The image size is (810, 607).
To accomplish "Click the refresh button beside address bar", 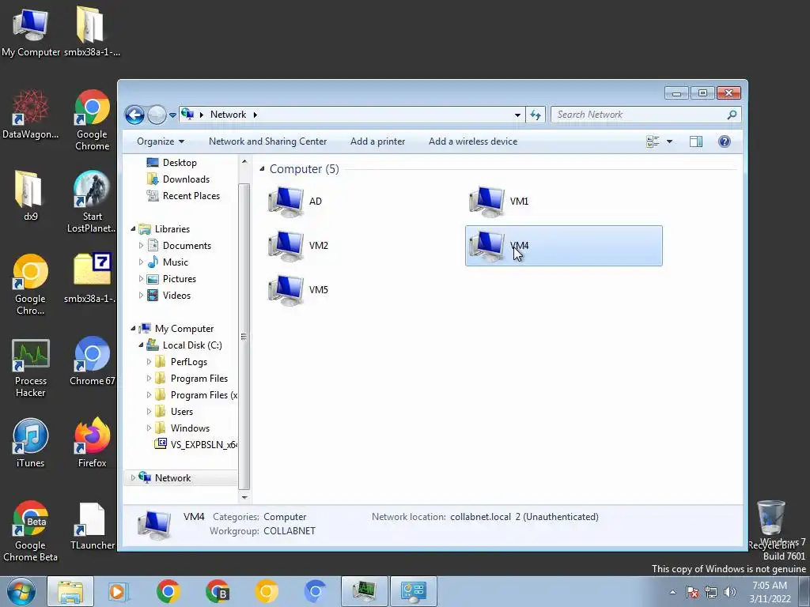I will (536, 115).
